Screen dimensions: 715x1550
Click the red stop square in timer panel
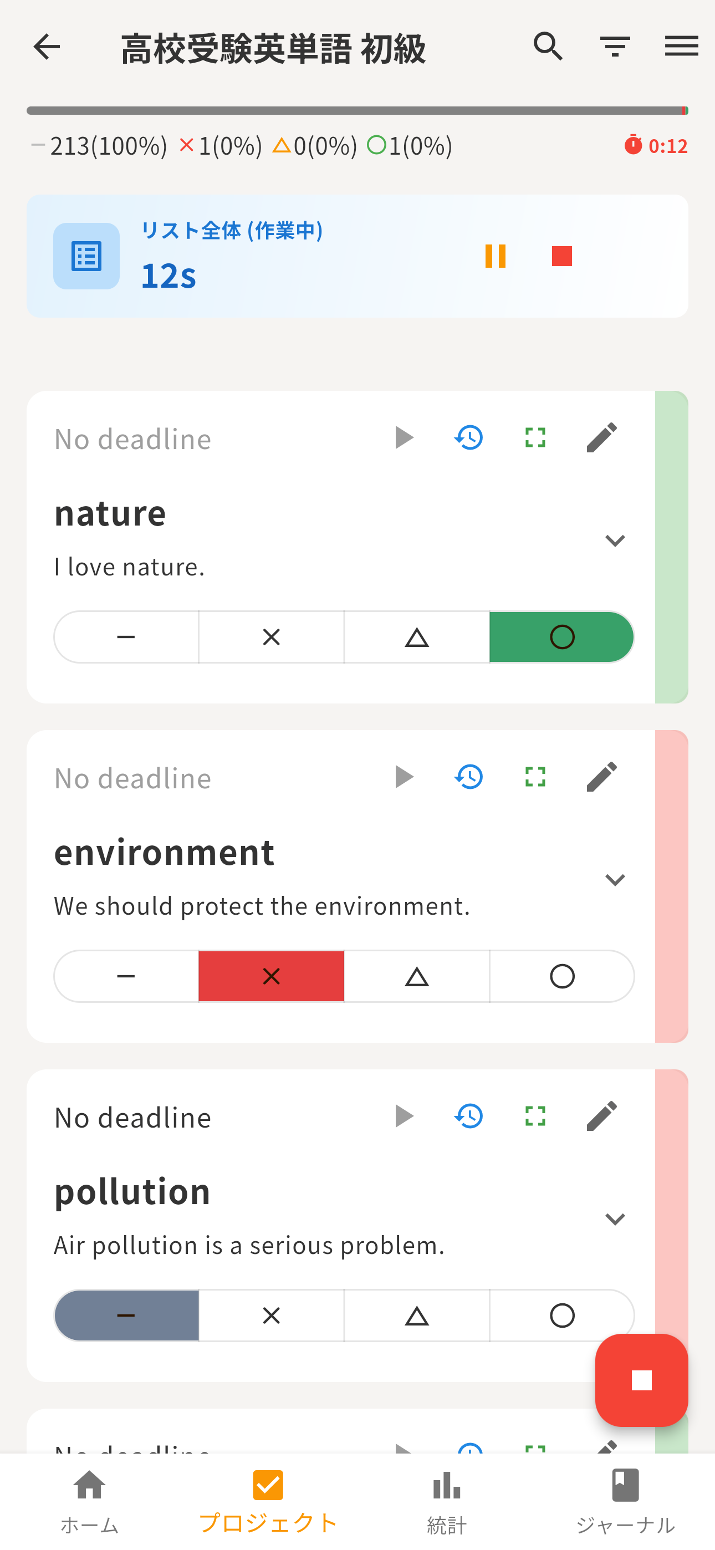coord(561,256)
